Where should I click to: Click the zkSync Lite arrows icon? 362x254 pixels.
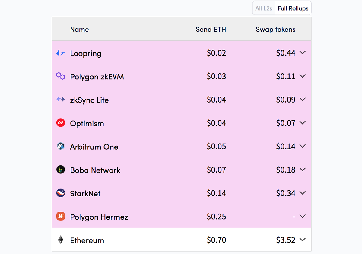pyautogui.click(x=61, y=99)
